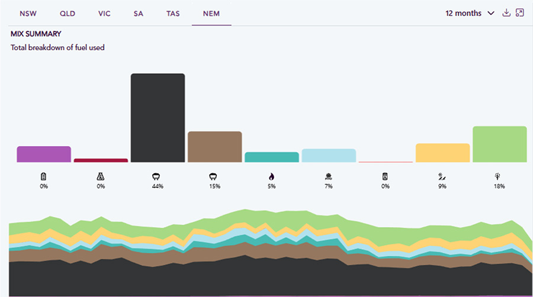533x297 pixels.
Task: Click the wind turbine icon labeled 18%
Action: pyautogui.click(x=499, y=176)
